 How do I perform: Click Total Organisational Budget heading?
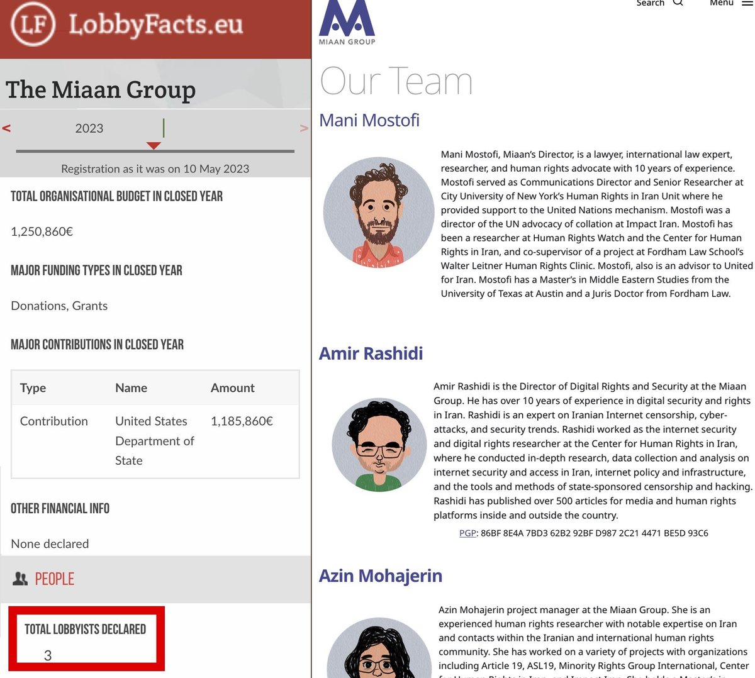point(116,196)
